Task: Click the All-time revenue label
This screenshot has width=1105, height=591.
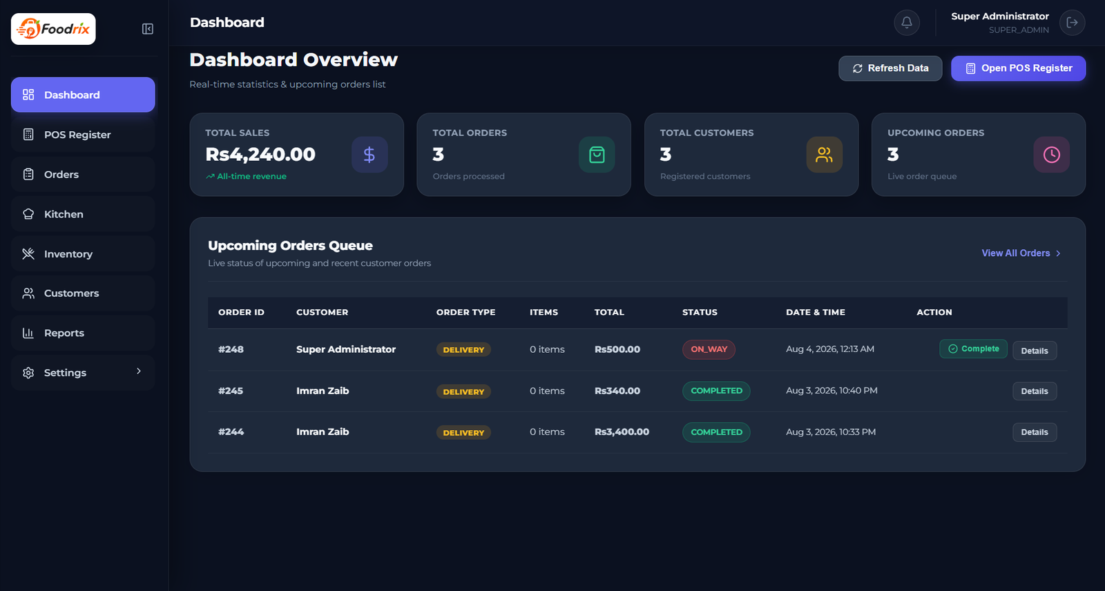Action: [x=251, y=177]
